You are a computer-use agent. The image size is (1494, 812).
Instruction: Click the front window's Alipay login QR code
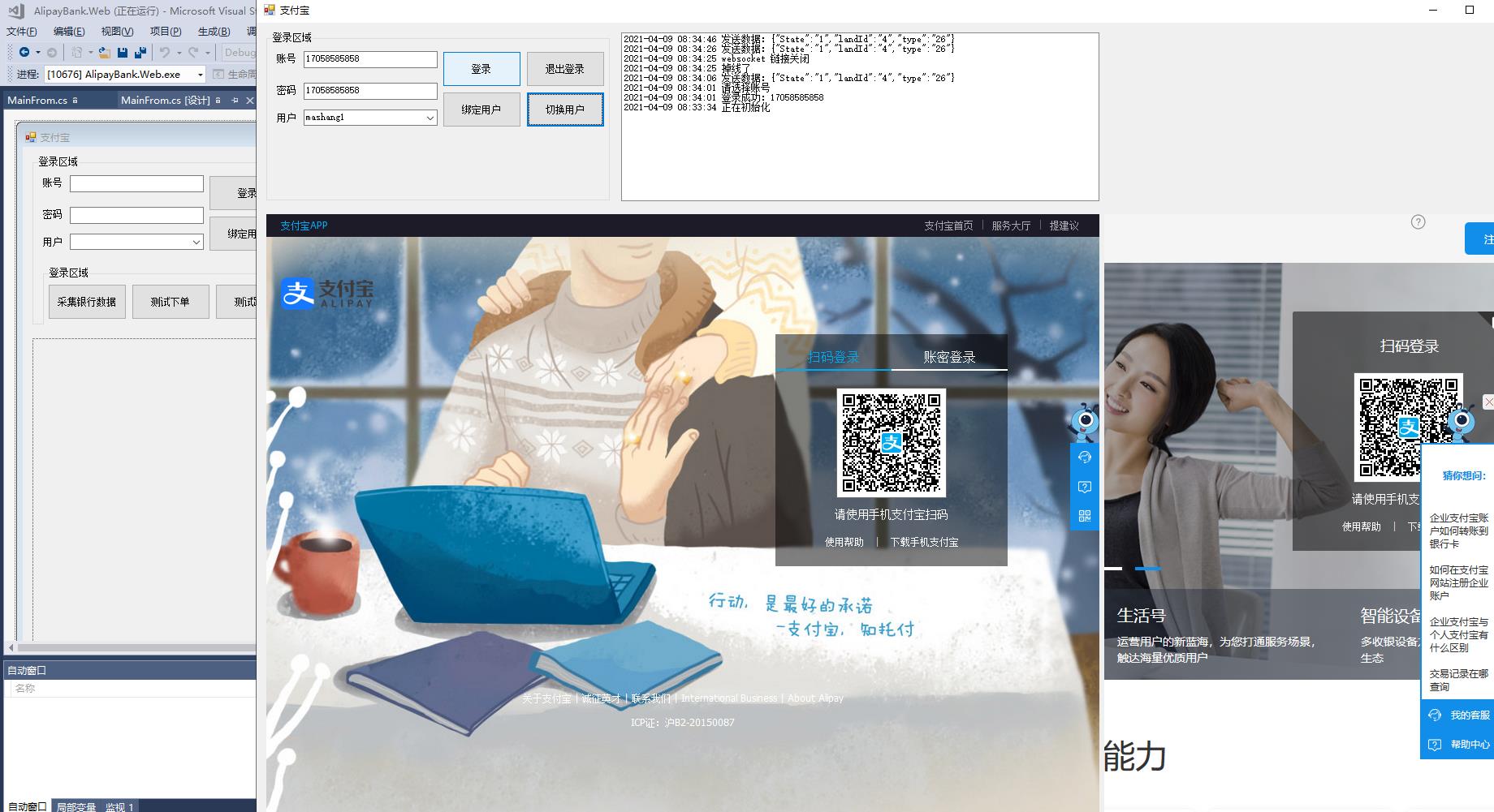(x=891, y=442)
